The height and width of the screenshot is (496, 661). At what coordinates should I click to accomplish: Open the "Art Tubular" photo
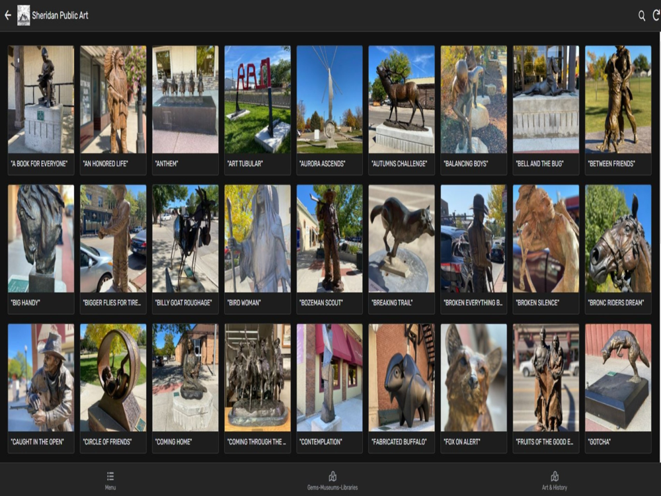point(258,100)
